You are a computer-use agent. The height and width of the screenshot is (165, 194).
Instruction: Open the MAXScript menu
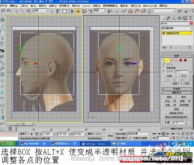tap(150, 6)
